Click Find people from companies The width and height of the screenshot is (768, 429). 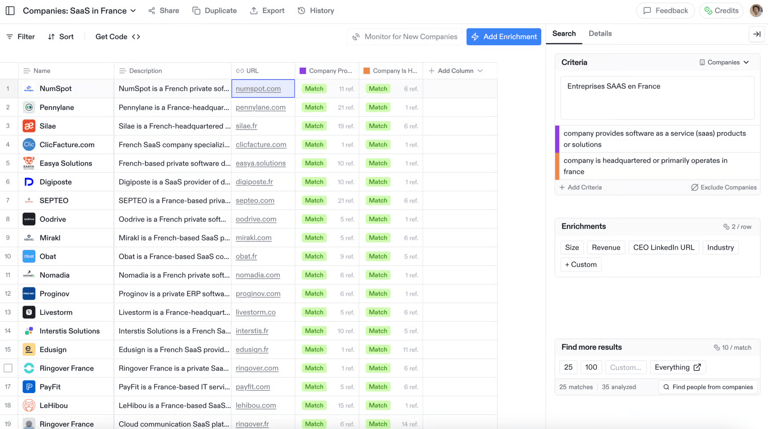tap(708, 387)
